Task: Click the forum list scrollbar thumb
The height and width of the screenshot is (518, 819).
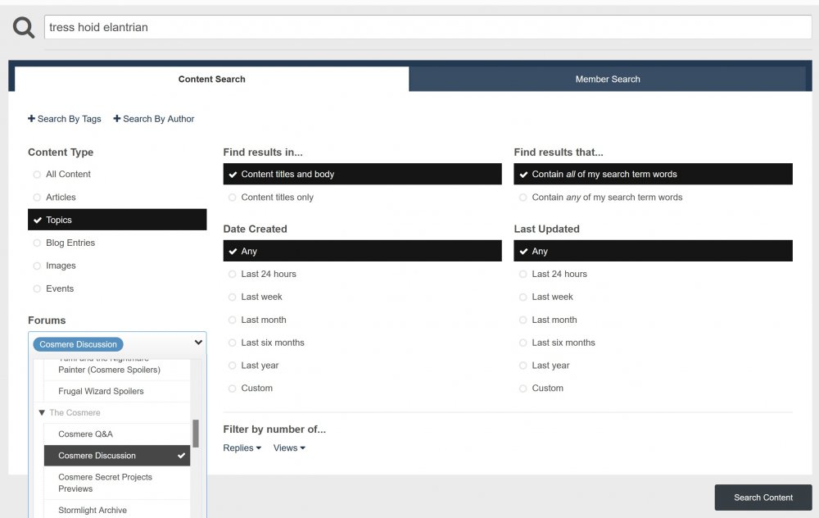Action: click(x=196, y=434)
